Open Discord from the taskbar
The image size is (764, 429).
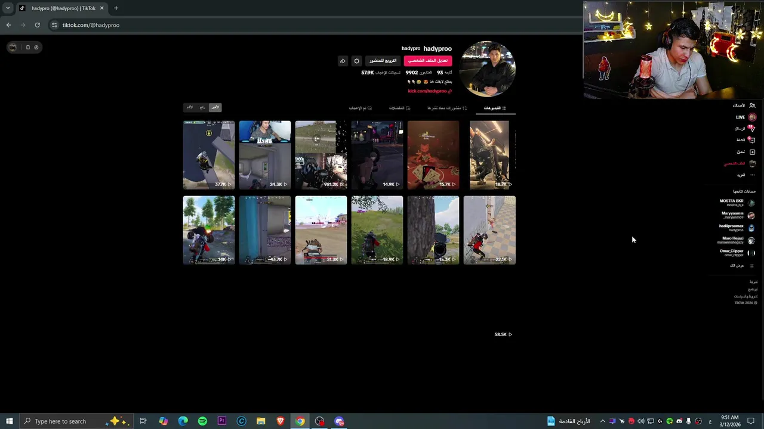[339, 421]
